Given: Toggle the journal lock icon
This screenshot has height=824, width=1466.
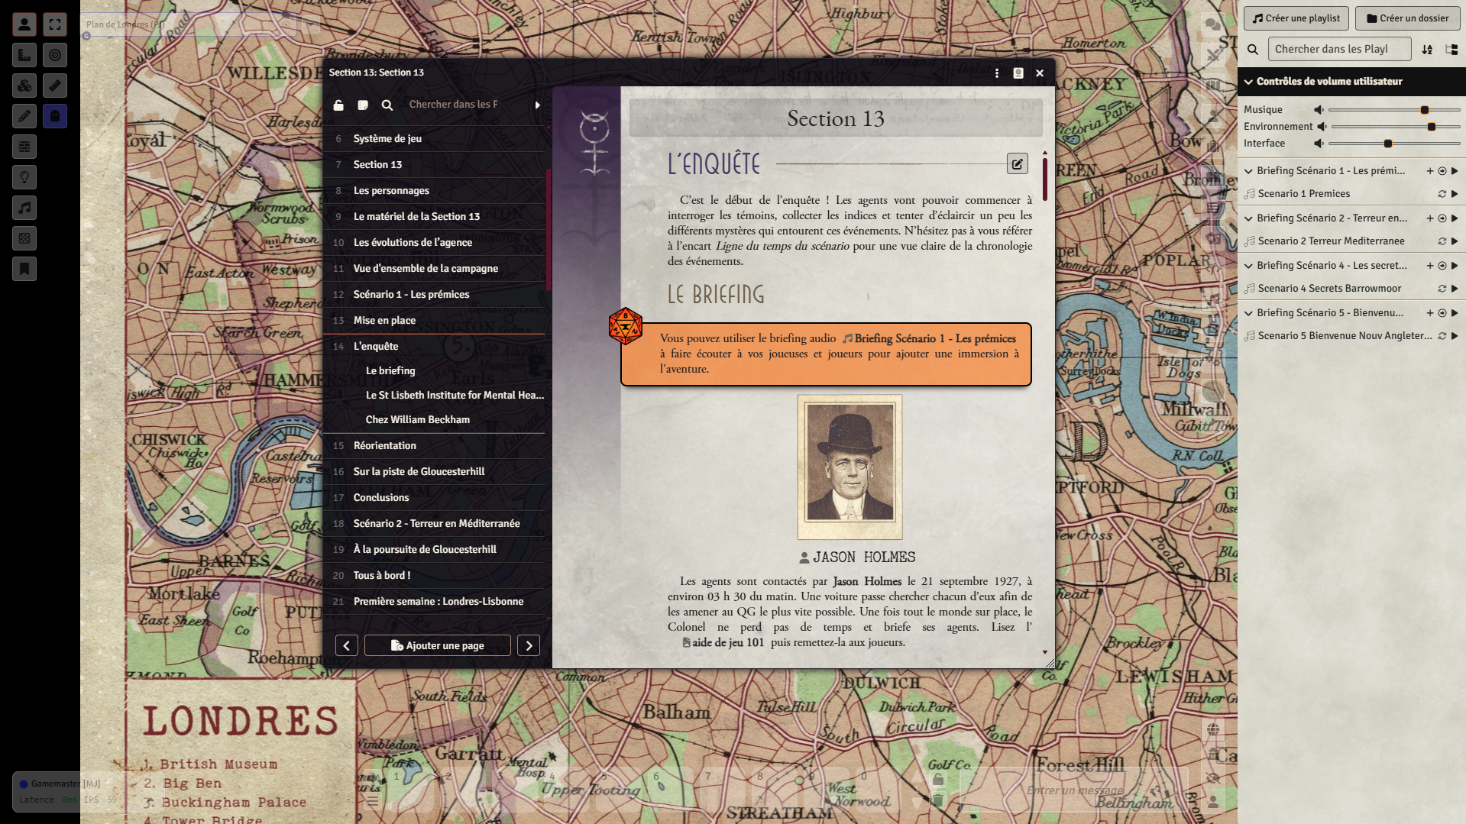Looking at the screenshot, I should point(338,105).
